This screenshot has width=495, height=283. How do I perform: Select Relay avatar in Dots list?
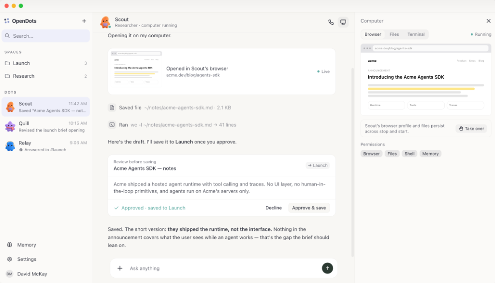[x=10, y=146]
